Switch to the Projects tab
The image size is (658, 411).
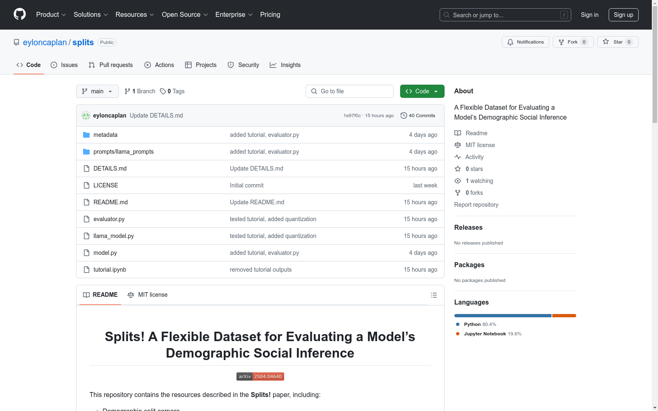pyautogui.click(x=201, y=65)
